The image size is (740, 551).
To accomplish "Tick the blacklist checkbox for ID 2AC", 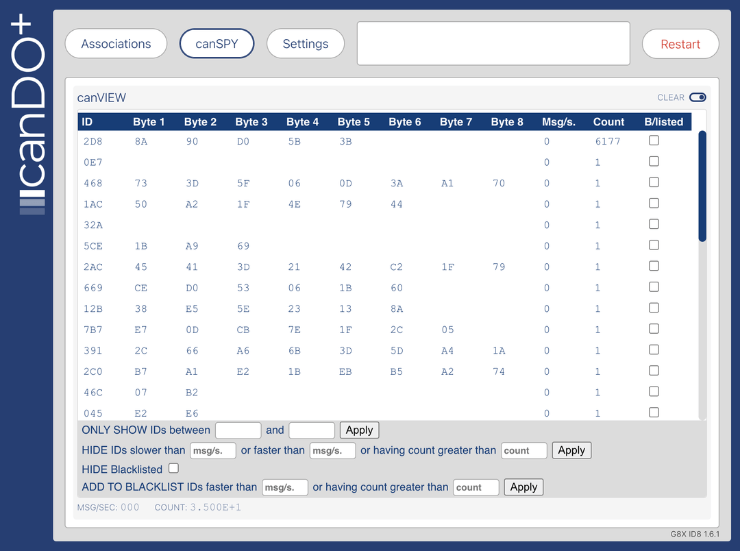I will [x=654, y=266].
